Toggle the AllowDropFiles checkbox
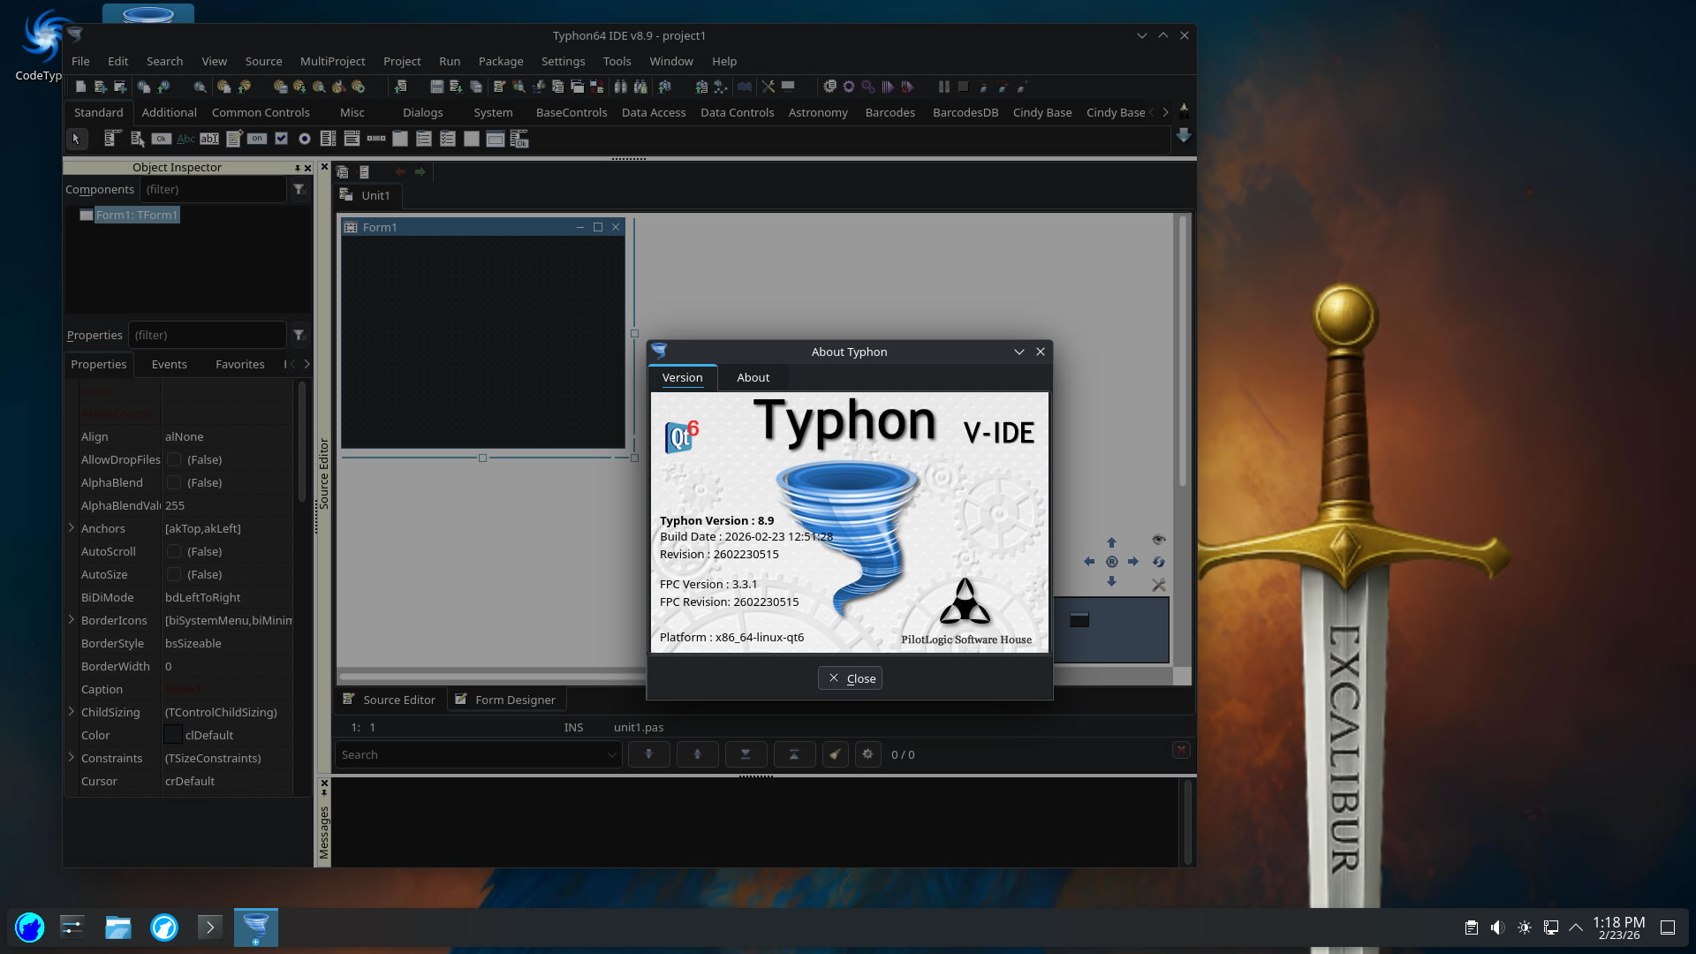The height and width of the screenshot is (954, 1696). click(174, 459)
